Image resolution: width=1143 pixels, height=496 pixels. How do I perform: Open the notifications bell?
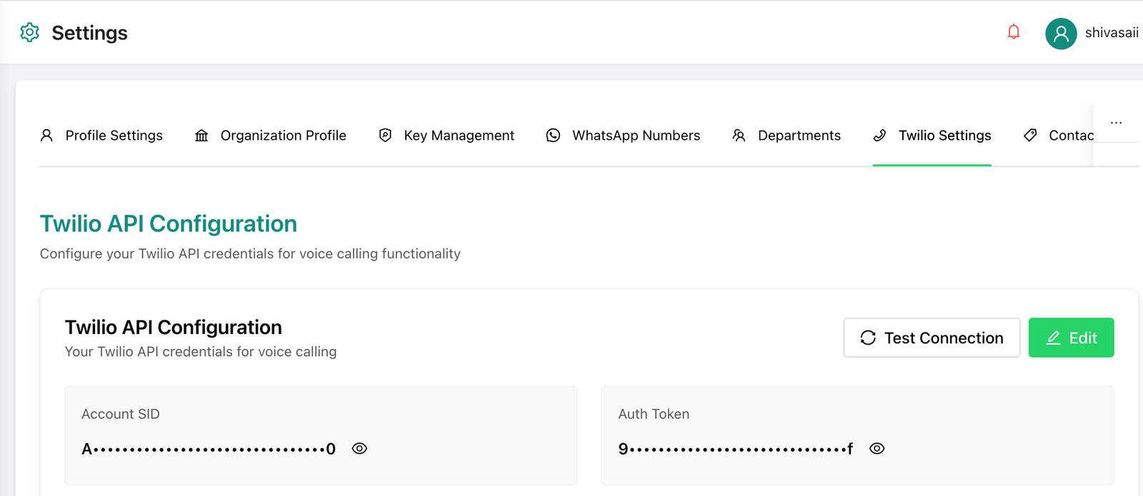coord(1013,31)
